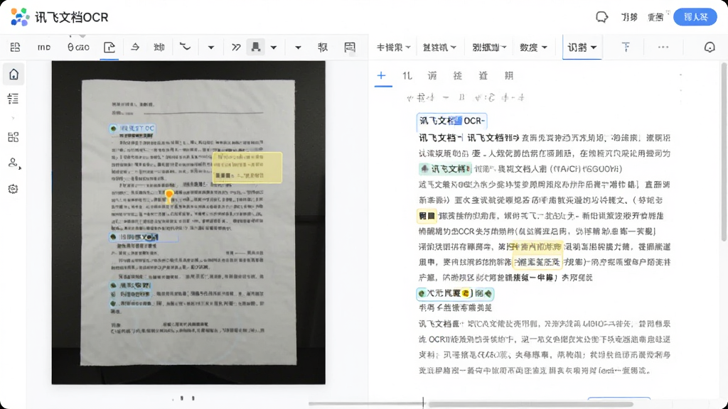Click the orange pin marker on the scanned page
The width and height of the screenshot is (728, 409).
(169, 196)
